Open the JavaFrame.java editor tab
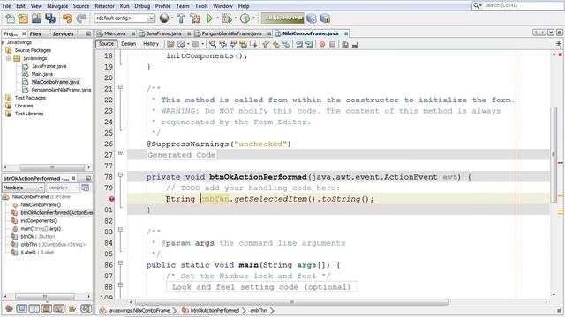 163,33
